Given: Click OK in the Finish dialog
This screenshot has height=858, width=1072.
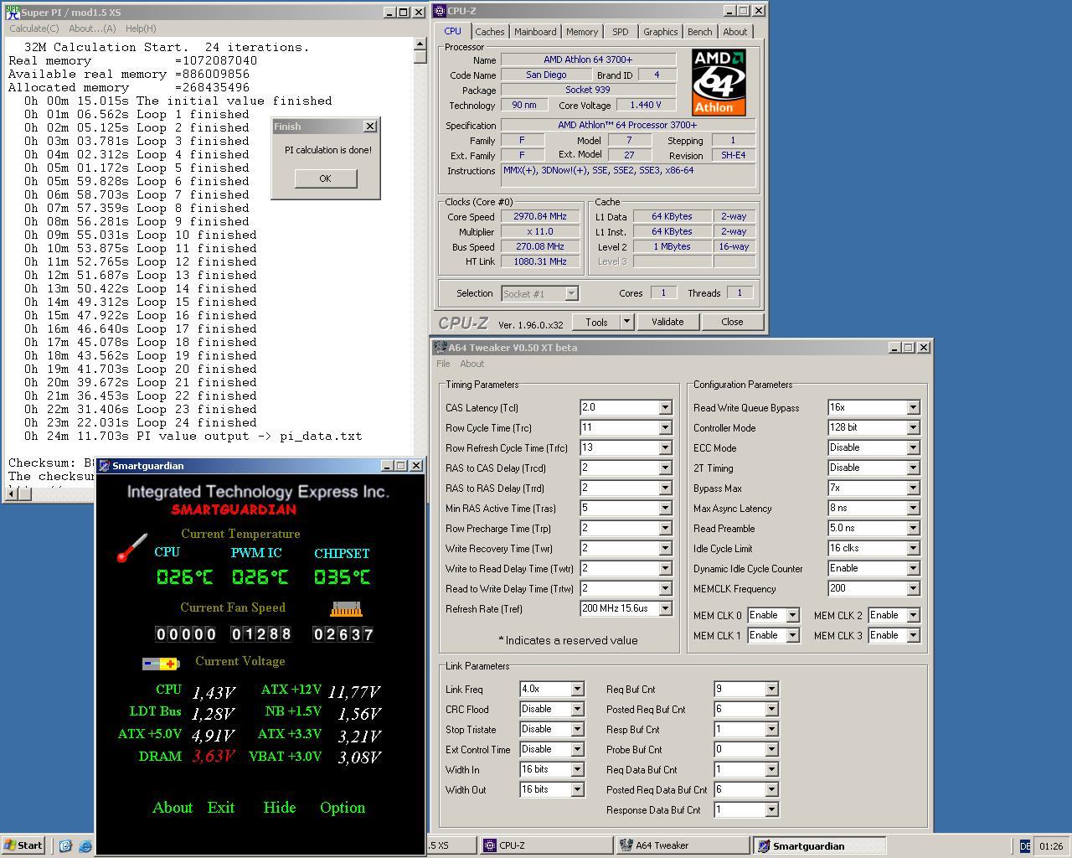Looking at the screenshot, I should pos(325,178).
